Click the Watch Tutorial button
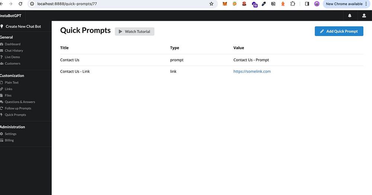The height and width of the screenshot is (195, 372). click(135, 32)
